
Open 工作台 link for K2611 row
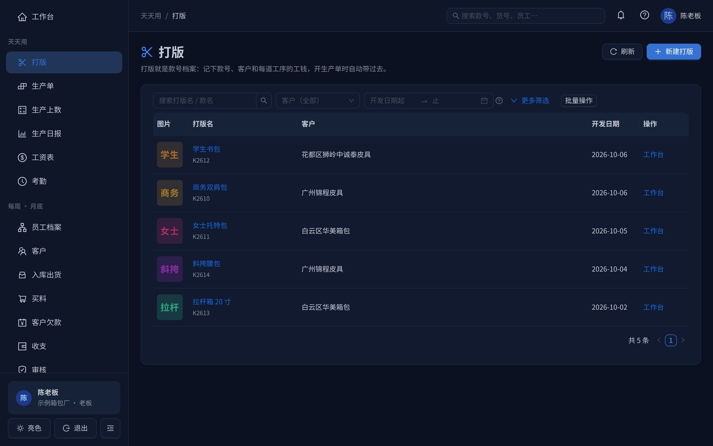pos(653,231)
